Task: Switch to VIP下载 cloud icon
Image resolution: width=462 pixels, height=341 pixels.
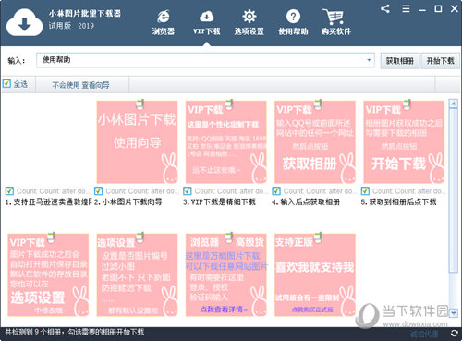Action: pyautogui.click(x=207, y=22)
